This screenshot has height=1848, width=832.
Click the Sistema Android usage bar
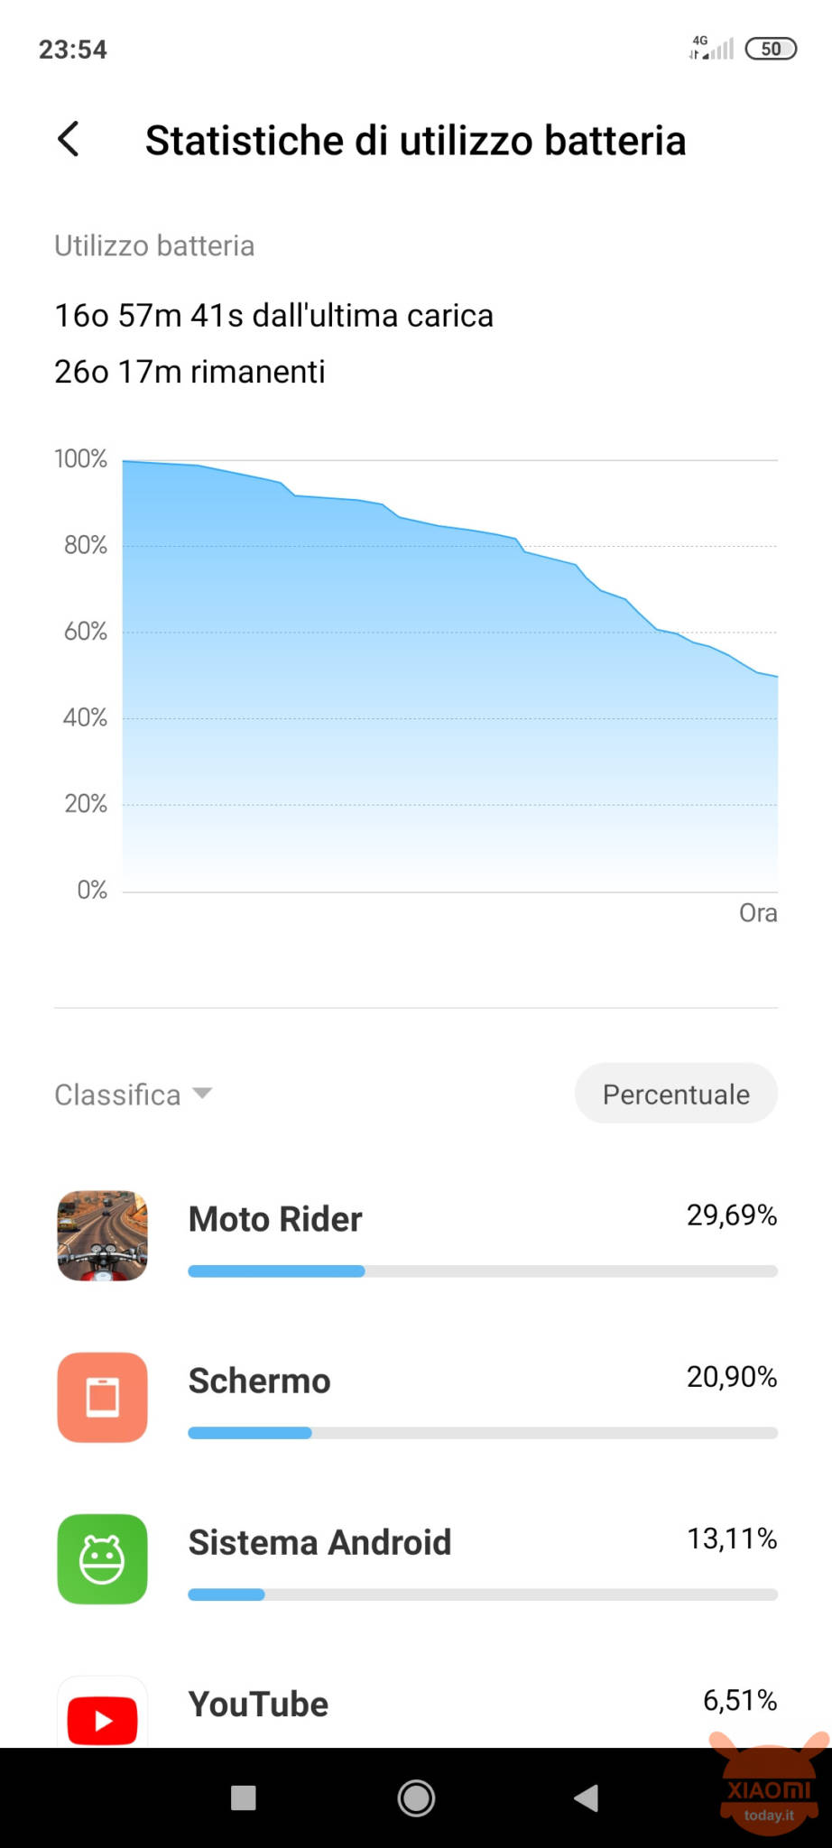point(482,1594)
